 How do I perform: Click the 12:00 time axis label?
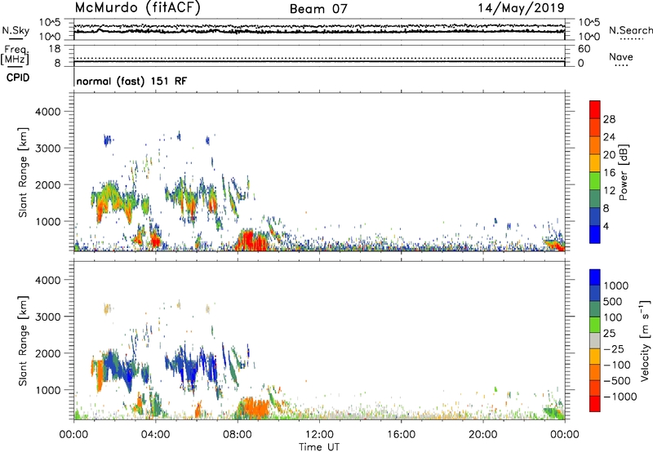pyautogui.click(x=319, y=435)
